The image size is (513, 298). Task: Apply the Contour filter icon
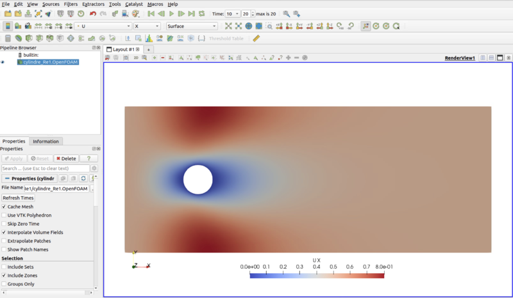[x=19, y=38]
